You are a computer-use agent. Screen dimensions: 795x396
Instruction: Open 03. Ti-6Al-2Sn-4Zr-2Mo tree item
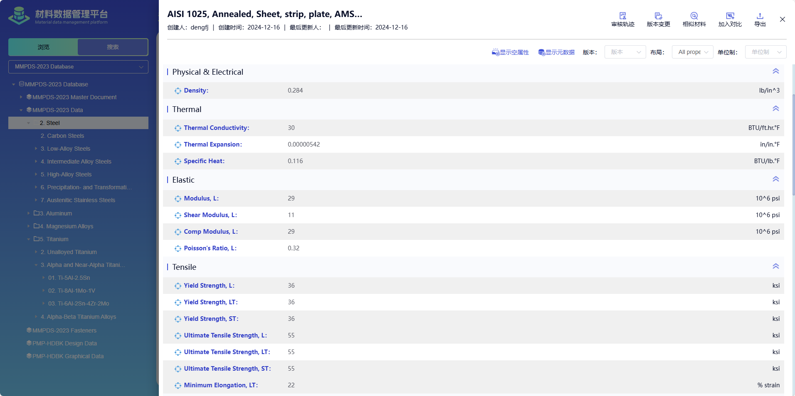point(79,303)
